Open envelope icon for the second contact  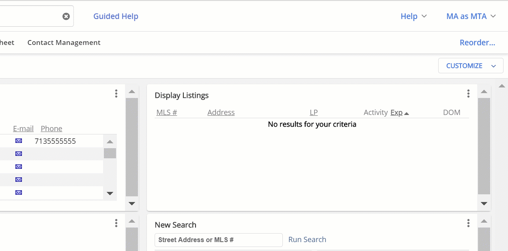pos(18,153)
